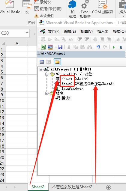Screen dimensions: 126x191
Task: Collapse Microsoft Excel 对象 folder
Action: coord(47,74)
